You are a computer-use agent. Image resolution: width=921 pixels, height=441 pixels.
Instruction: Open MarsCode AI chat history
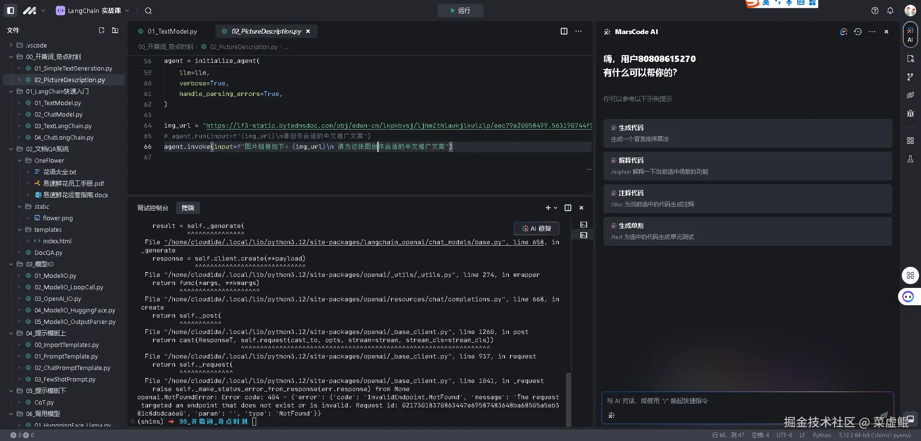click(x=858, y=32)
